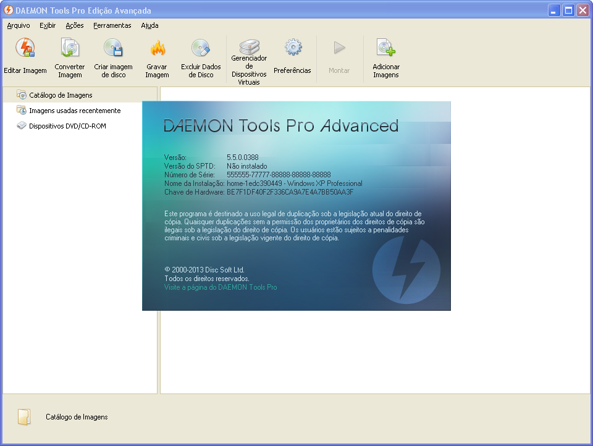Visit the DAEMON Tools Pro page link
The height and width of the screenshot is (446, 593).
pos(221,287)
